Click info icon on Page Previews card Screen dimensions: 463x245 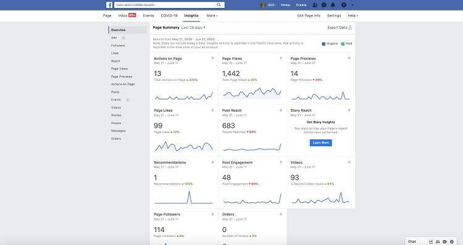[349, 59]
